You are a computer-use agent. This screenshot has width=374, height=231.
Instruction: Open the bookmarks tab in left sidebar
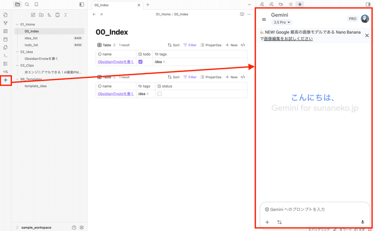36,4
